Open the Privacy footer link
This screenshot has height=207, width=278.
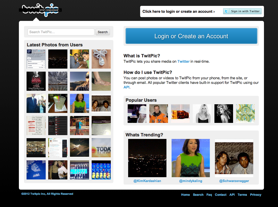coord(256,195)
